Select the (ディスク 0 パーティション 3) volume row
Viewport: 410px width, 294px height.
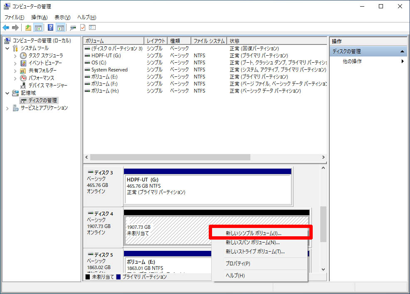205,49
